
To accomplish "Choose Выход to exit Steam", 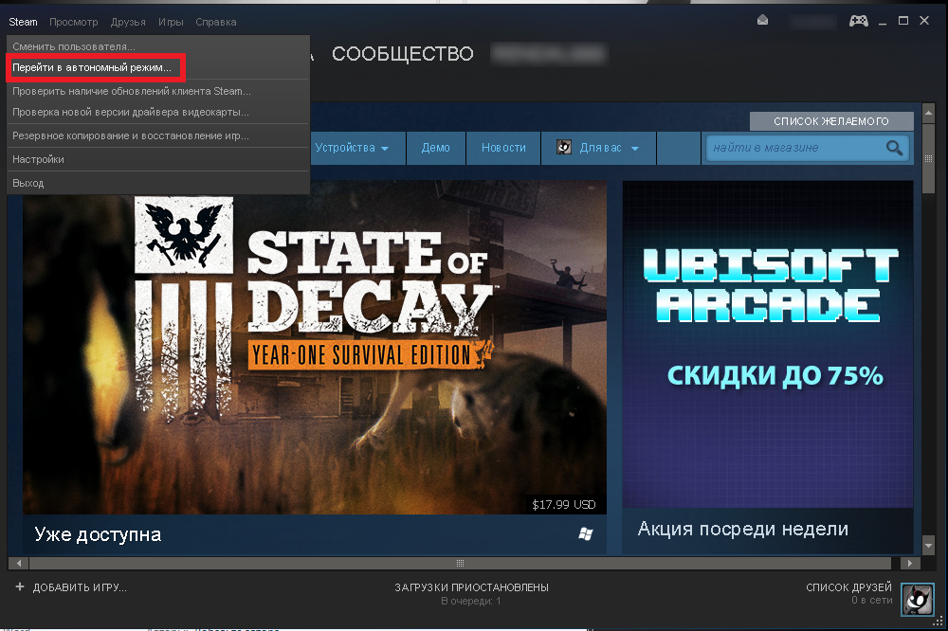I will 157,183.
